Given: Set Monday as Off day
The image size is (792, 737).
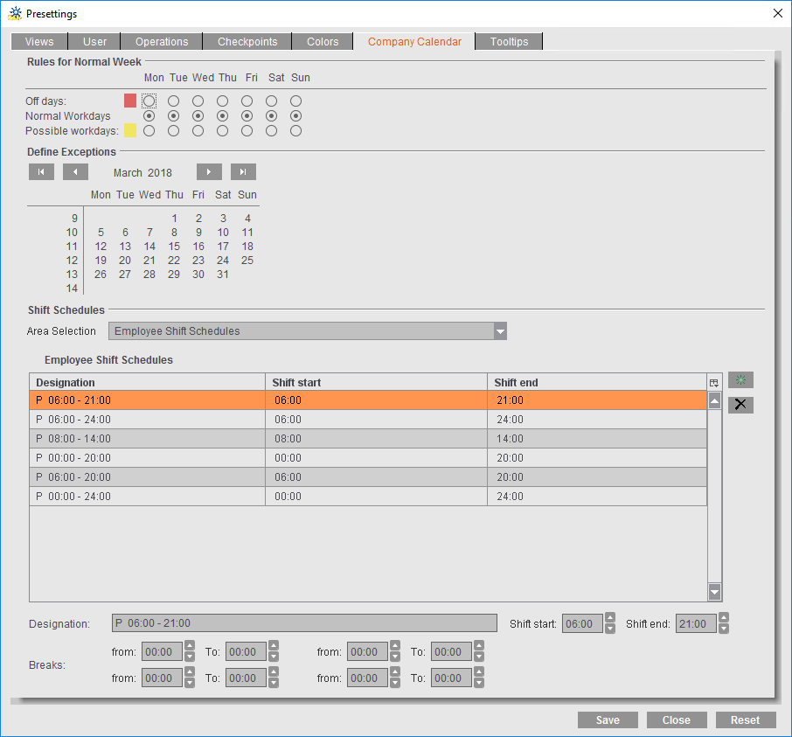Looking at the screenshot, I should pos(149,101).
